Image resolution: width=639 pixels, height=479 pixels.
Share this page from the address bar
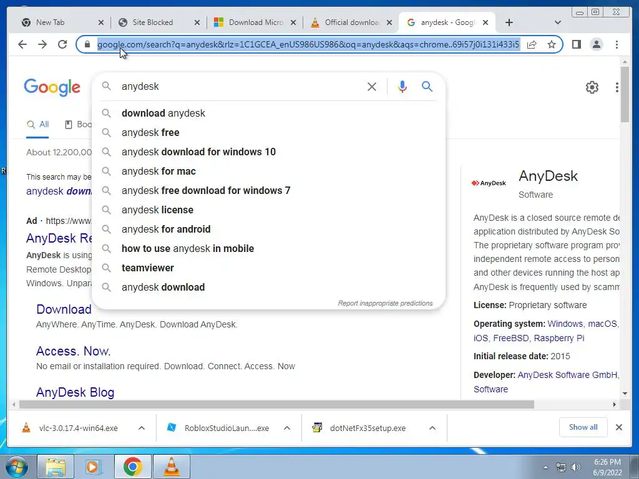tap(532, 44)
